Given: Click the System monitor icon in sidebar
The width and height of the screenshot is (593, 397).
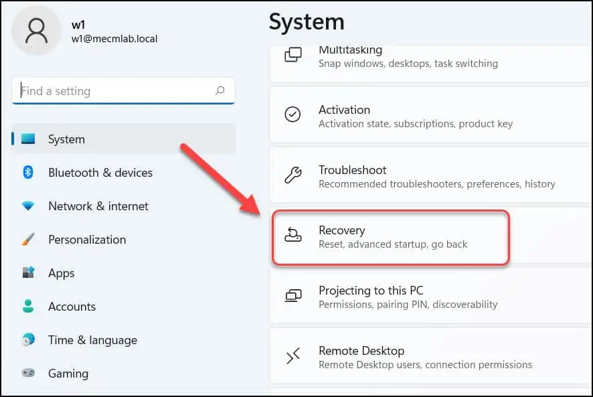Looking at the screenshot, I should (x=28, y=139).
